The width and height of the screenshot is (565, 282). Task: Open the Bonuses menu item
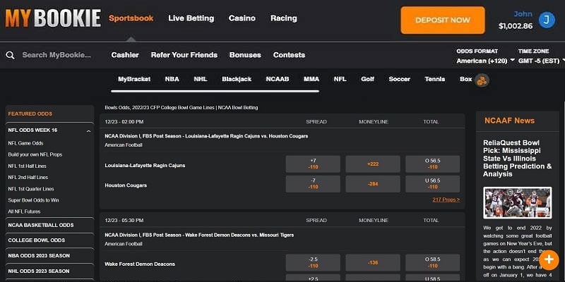pos(245,55)
